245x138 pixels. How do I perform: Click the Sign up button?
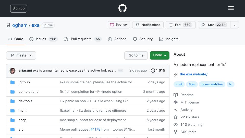tap(19, 8)
